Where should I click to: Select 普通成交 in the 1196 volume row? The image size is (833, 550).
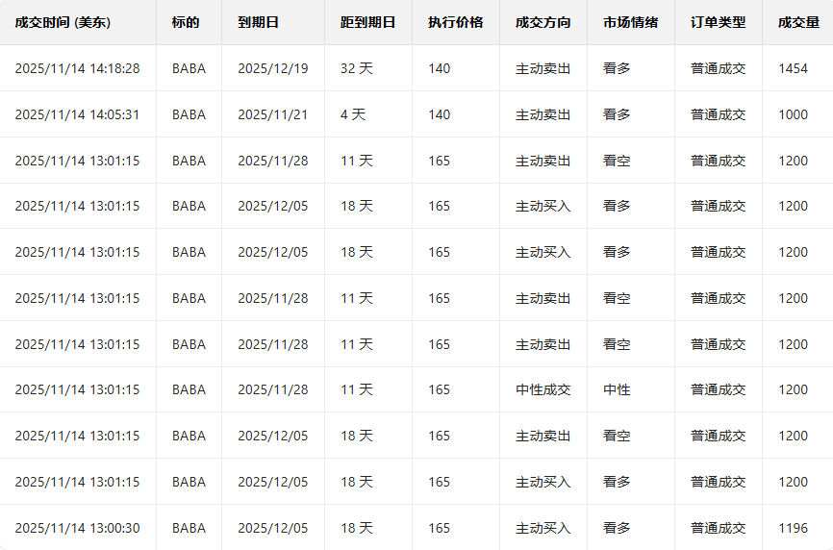click(x=718, y=528)
